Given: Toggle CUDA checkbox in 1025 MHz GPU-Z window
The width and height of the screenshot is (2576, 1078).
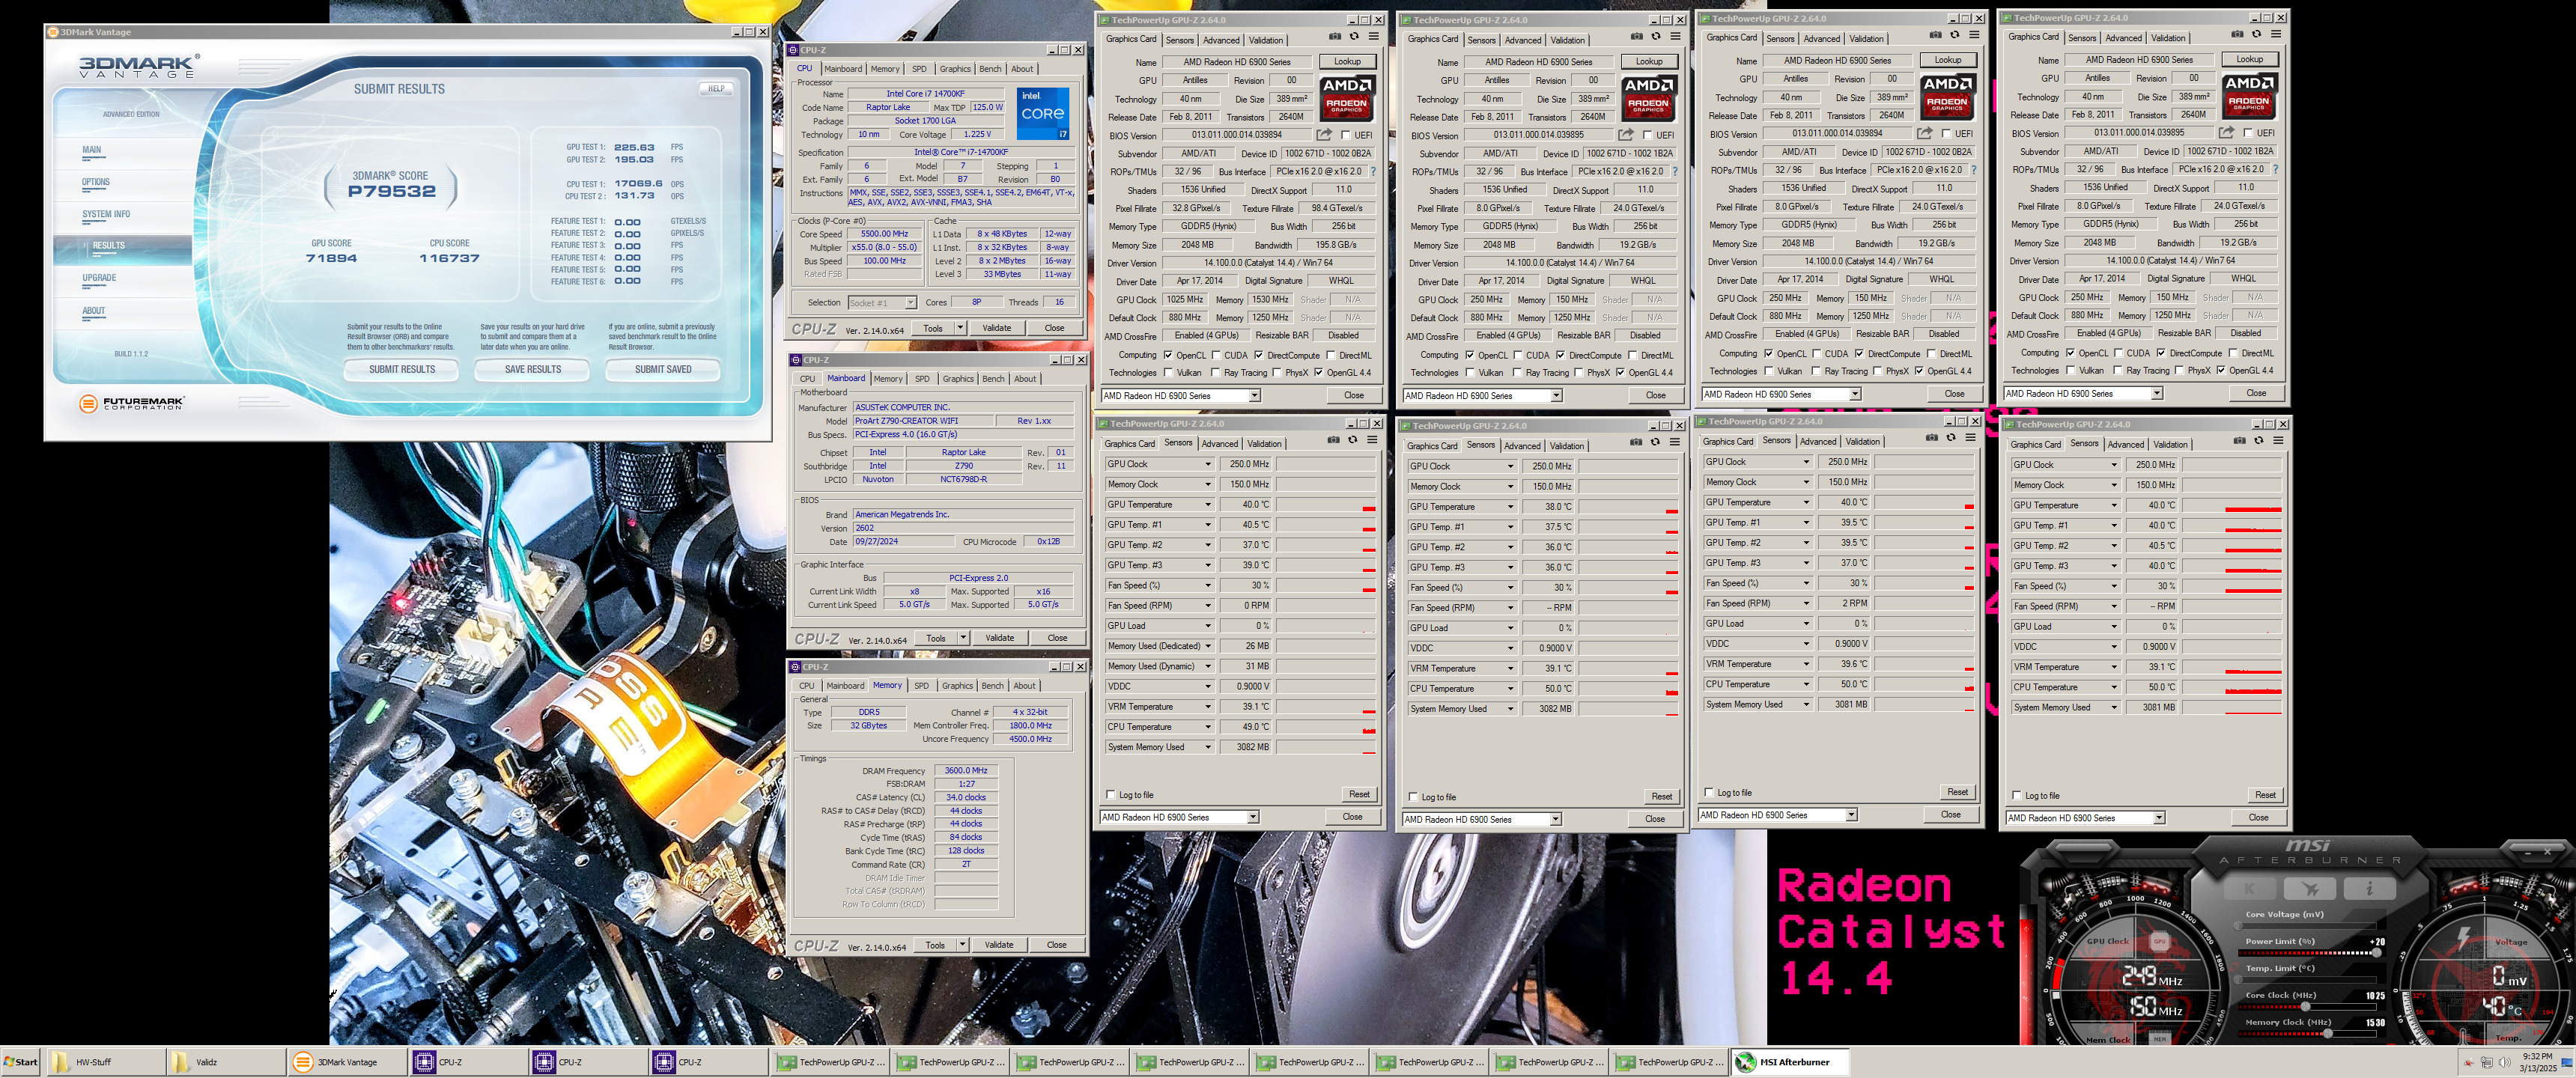Looking at the screenshot, I should click(x=1215, y=355).
